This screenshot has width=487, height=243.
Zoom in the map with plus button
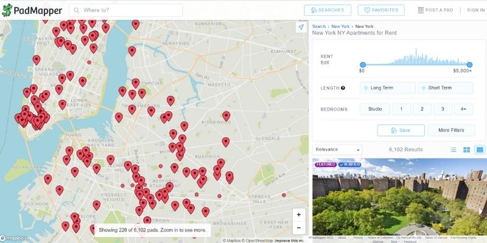point(298,214)
